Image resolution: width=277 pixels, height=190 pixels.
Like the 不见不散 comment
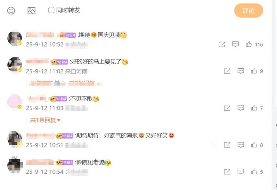coord(254,108)
